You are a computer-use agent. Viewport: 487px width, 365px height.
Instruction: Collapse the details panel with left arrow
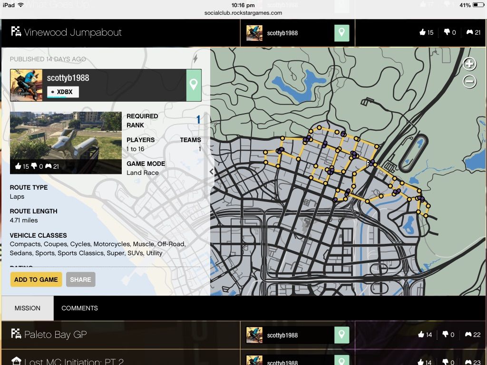pos(211,172)
